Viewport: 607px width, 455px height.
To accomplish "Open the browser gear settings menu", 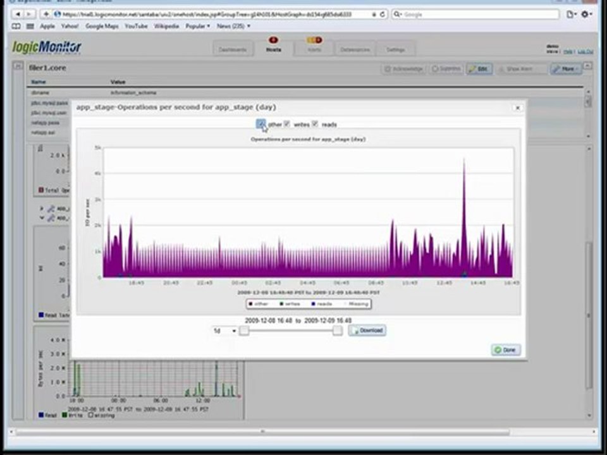I will [586, 15].
